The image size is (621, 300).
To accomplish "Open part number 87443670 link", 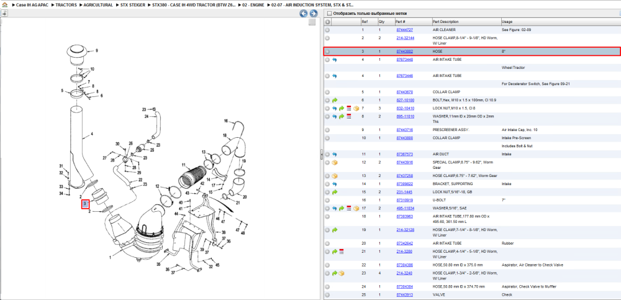I will tap(404, 92).
